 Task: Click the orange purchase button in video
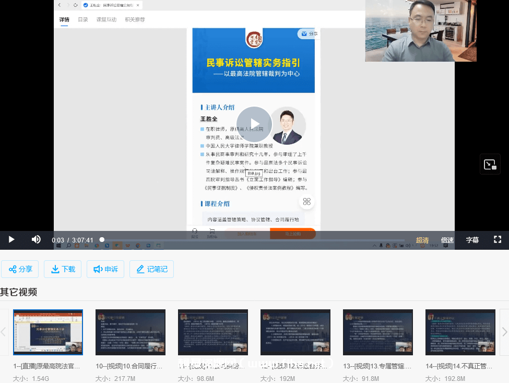coord(292,234)
